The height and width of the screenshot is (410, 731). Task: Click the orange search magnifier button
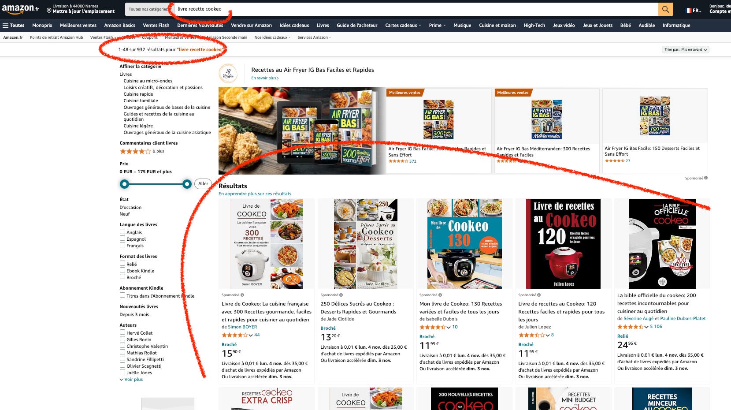click(665, 9)
